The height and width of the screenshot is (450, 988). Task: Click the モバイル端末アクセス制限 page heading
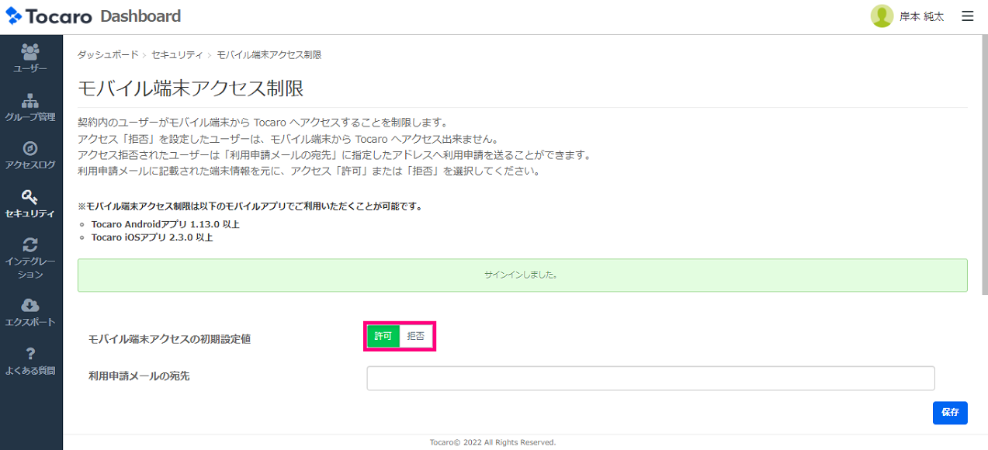click(x=190, y=88)
